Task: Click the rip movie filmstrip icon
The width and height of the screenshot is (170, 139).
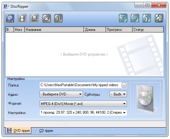Action: click(x=22, y=19)
